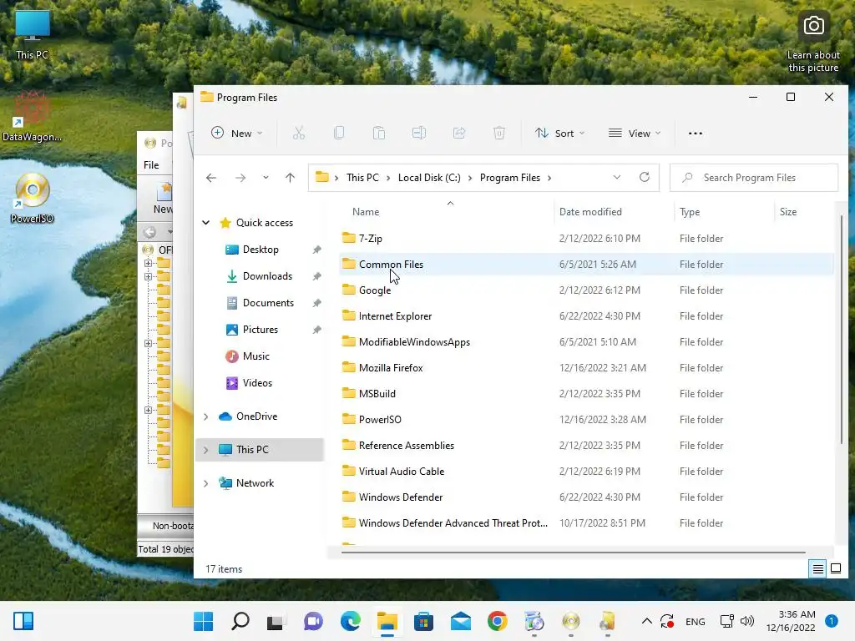The height and width of the screenshot is (641, 855).
Task: Open Chat app on taskbar
Action: [x=313, y=621]
